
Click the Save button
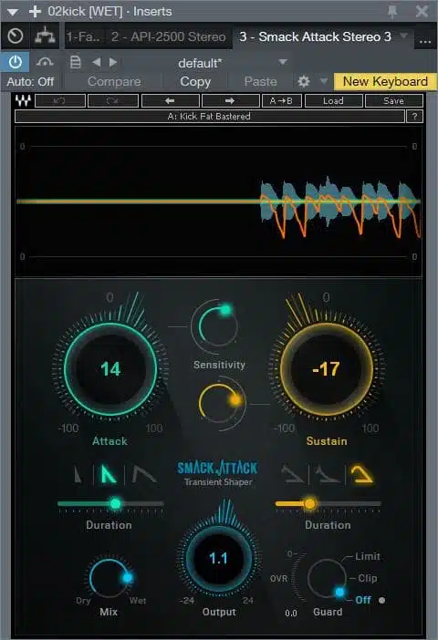coord(393,101)
